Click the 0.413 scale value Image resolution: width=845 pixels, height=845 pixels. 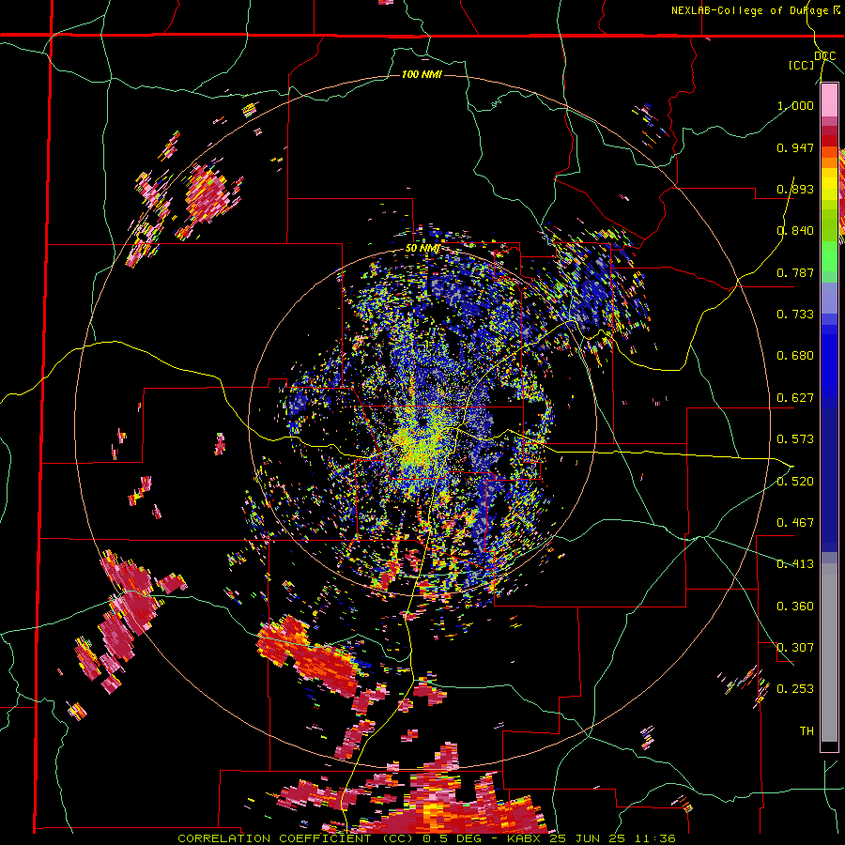point(795,564)
